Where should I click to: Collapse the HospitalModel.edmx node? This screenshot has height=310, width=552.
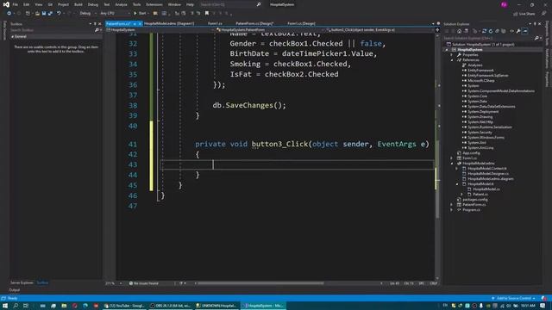point(452,164)
